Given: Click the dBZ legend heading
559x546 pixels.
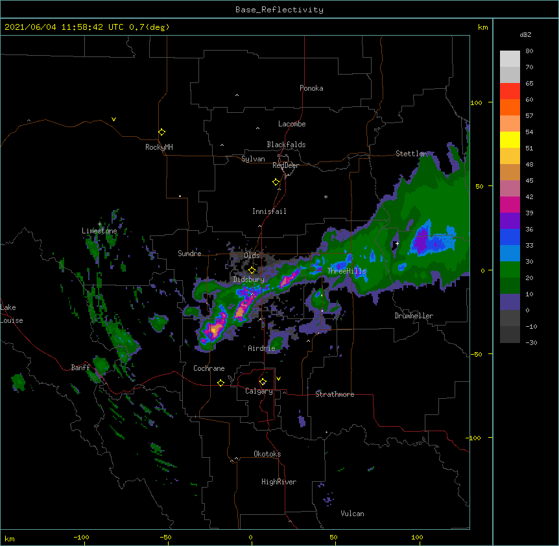Looking at the screenshot, I should tap(525, 35).
